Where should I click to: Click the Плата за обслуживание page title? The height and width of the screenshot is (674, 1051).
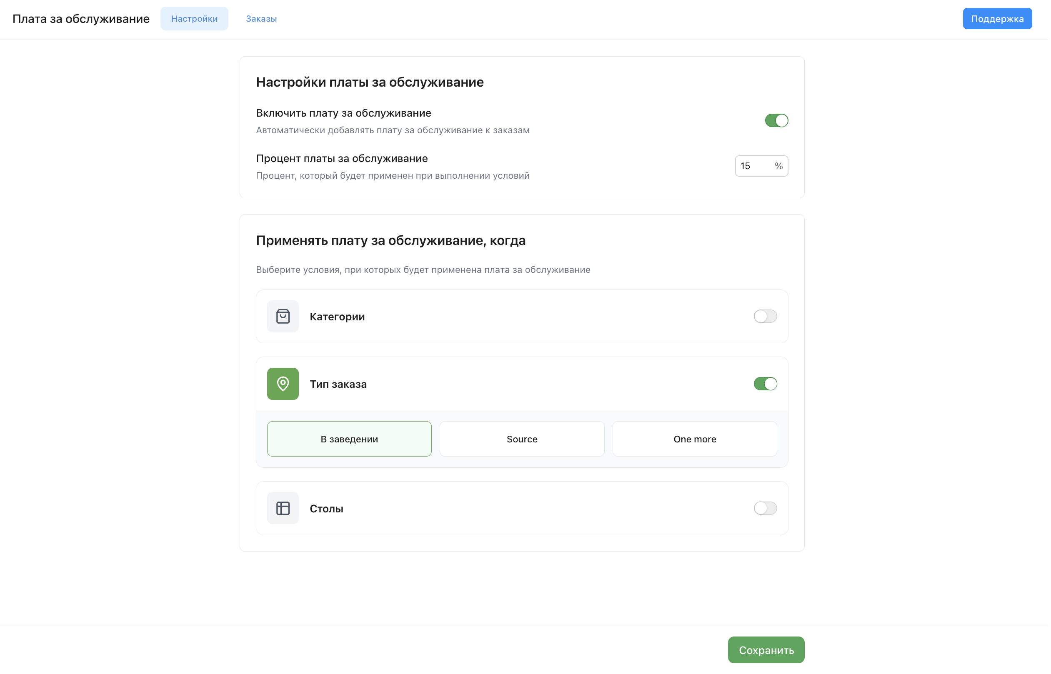click(x=81, y=19)
